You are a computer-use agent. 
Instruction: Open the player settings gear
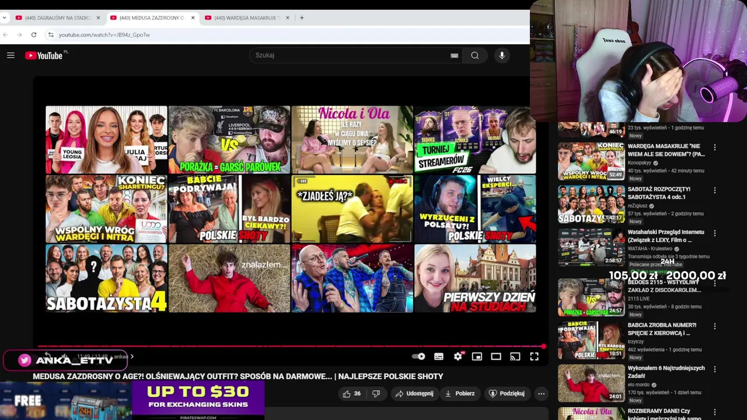(x=458, y=356)
